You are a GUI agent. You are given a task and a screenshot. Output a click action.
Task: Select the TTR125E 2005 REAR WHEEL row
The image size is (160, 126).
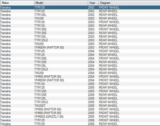coord(80,95)
